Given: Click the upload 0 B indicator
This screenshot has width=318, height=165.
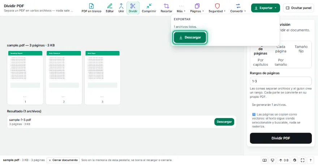Looking at the screenshot, I should pyautogui.click(x=284, y=160).
